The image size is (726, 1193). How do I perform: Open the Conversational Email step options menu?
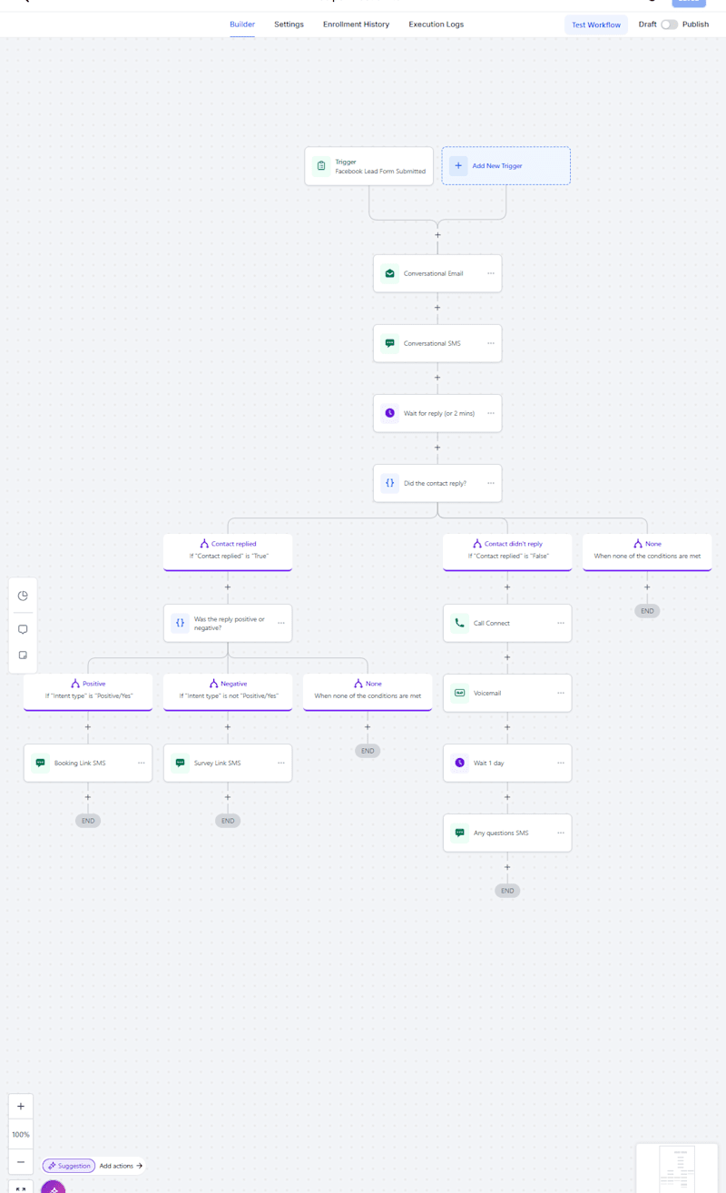click(x=491, y=273)
